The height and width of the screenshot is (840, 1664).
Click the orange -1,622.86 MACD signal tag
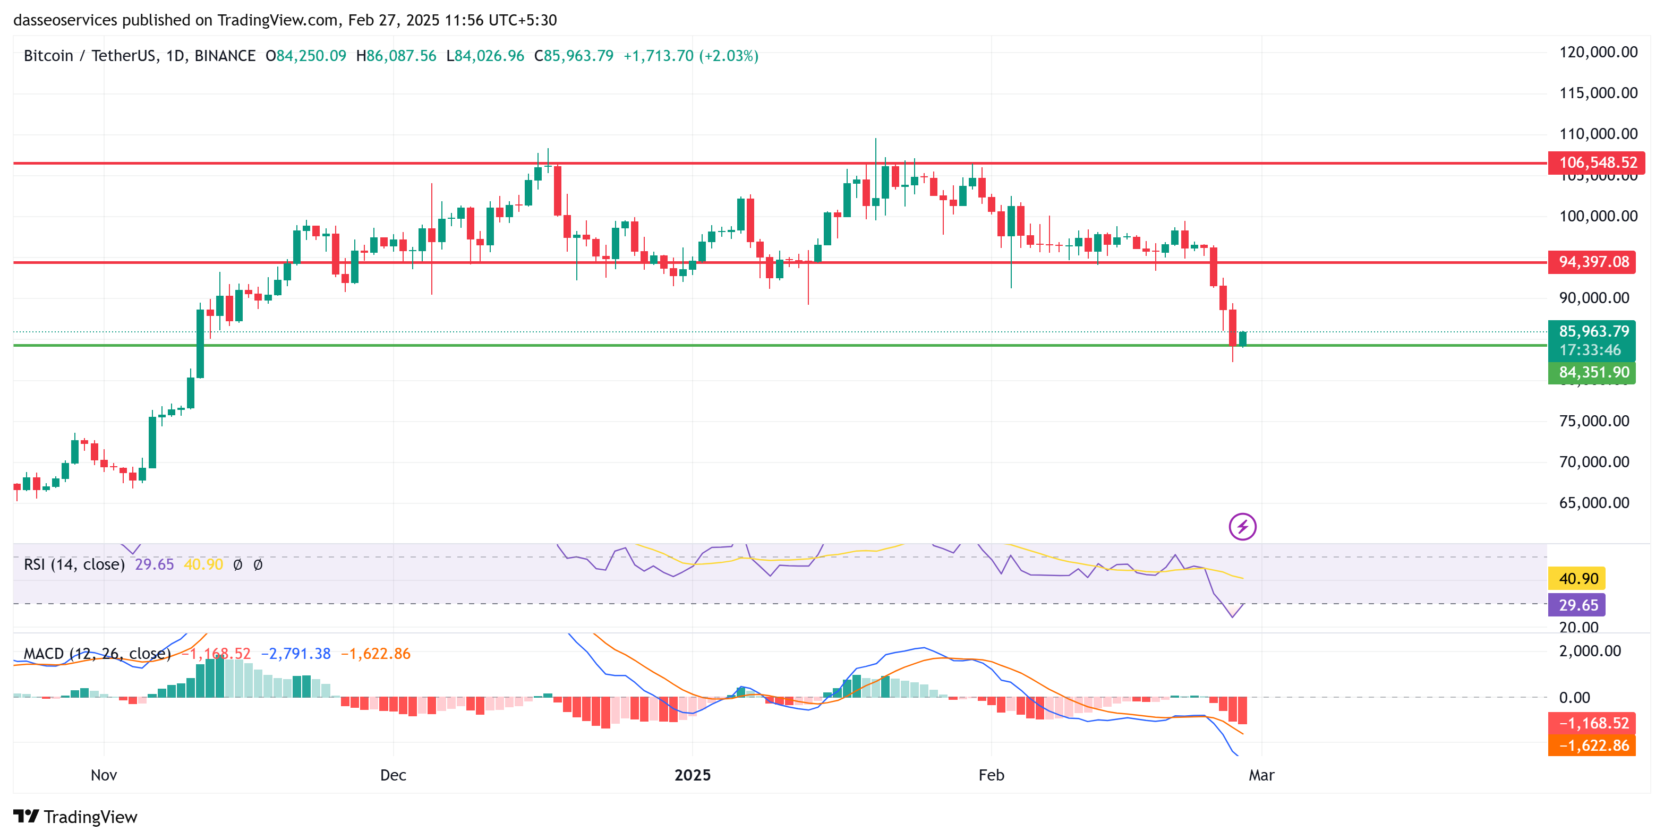pyautogui.click(x=1593, y=745)
